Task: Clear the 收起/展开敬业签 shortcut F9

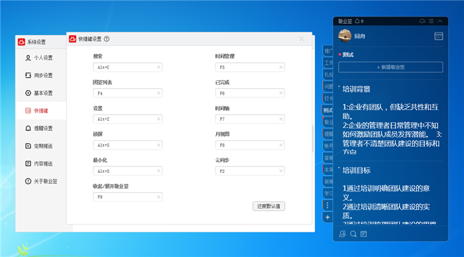Action: point(158,197)
